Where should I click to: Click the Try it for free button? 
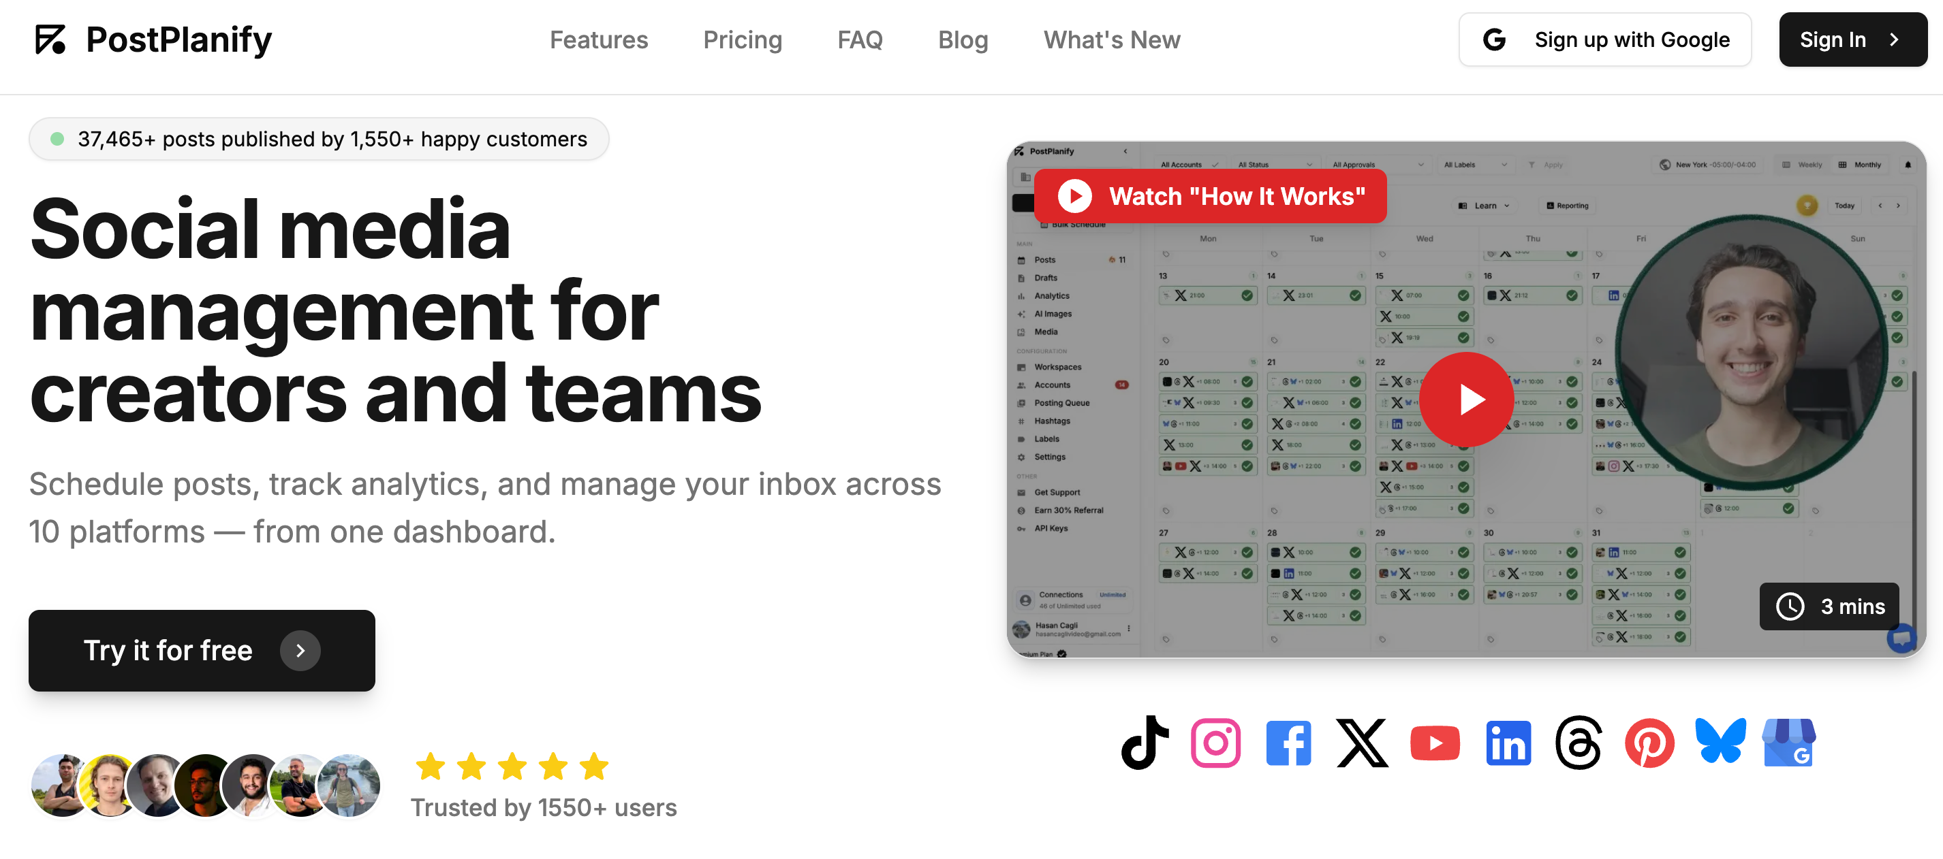pos(202,650)
